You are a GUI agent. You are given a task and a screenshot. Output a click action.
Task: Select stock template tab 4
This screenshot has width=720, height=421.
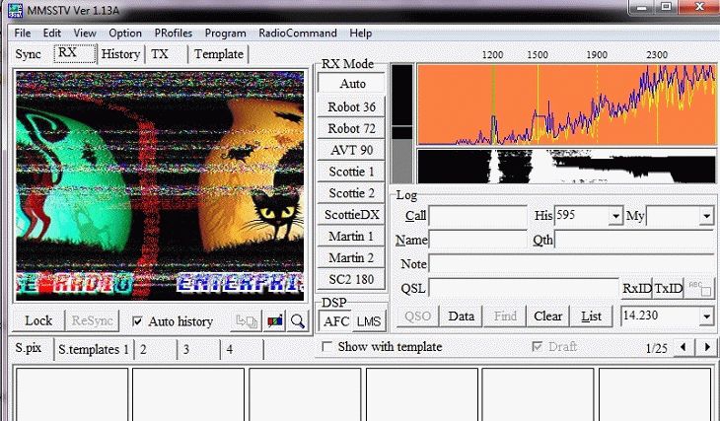coord(242,349)
